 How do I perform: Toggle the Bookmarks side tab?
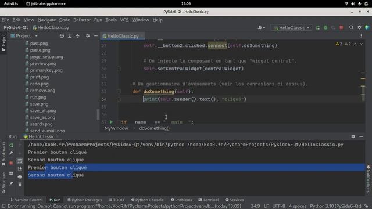(3, 154)
